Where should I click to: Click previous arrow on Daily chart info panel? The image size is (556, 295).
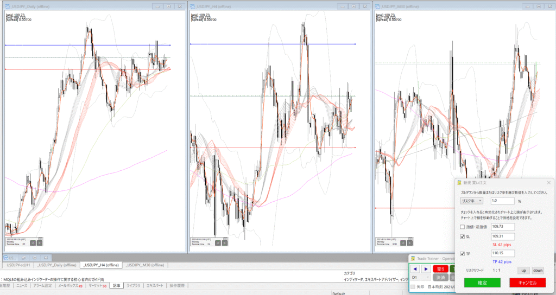click(33, 243)
